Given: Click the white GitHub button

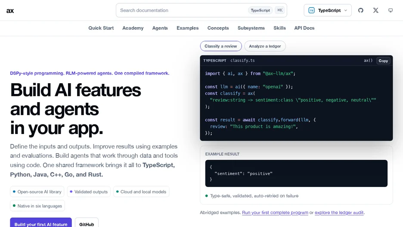Looking at the screenshot, I should pos(87,223).
